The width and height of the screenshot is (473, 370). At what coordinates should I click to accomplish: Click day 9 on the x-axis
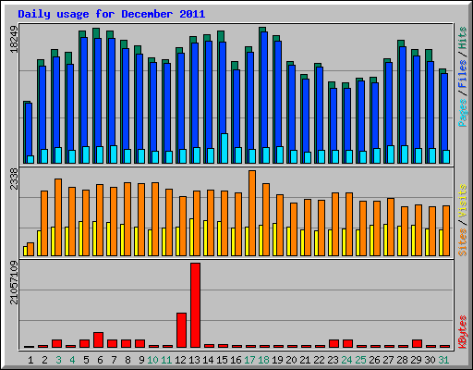[x=141, y=360]
